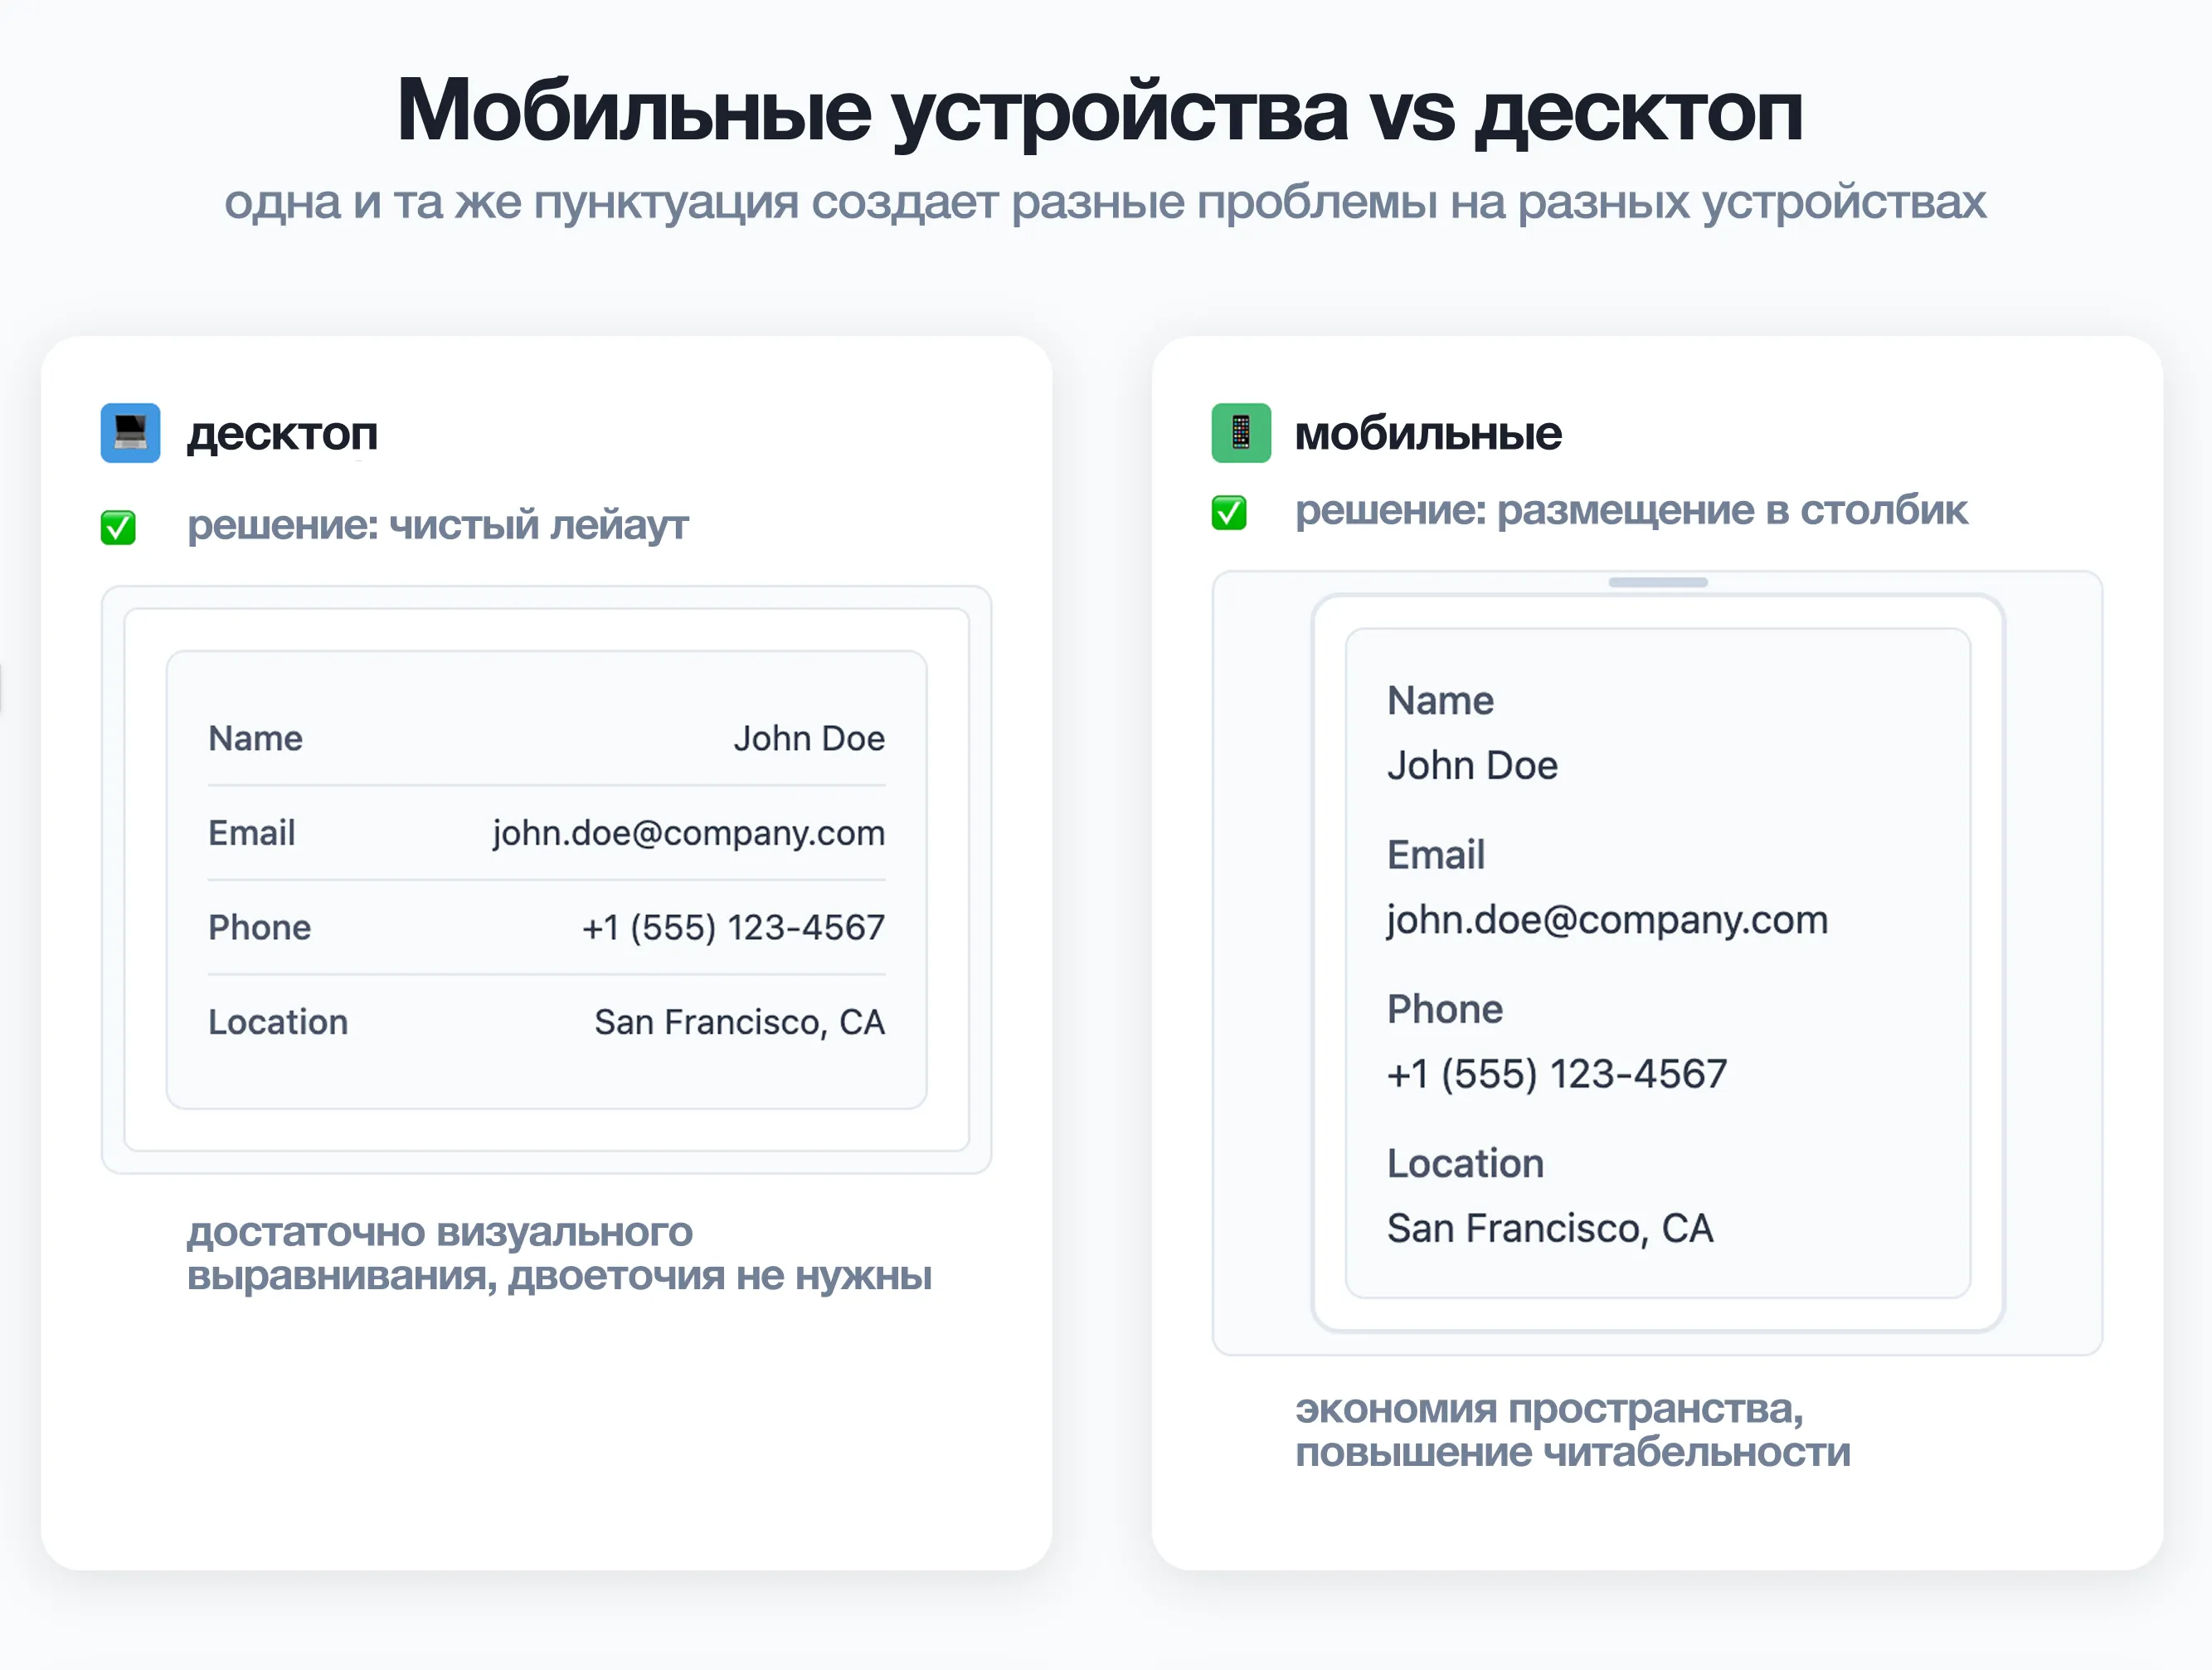This screenshot has width=2212, height=1670.
Task: Click the десктоп card heading
Action: click(282, 434)
